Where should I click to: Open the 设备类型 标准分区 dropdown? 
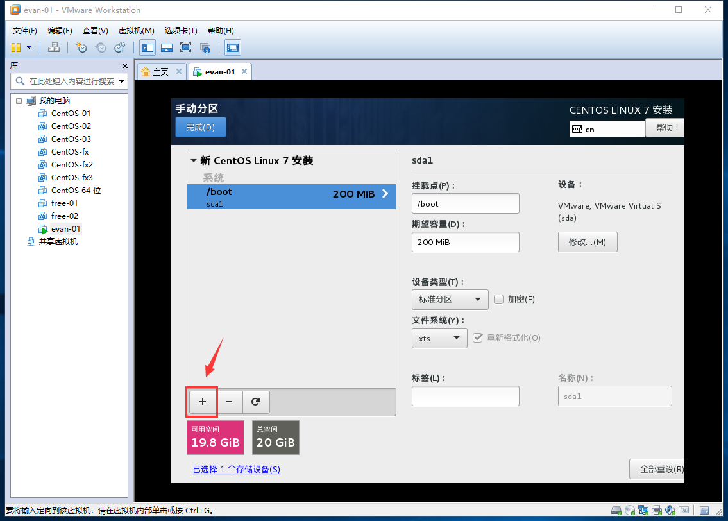(x=450, y=300)
